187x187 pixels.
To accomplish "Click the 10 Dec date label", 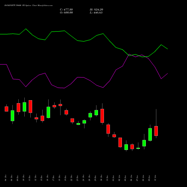I will coord(24,178).
